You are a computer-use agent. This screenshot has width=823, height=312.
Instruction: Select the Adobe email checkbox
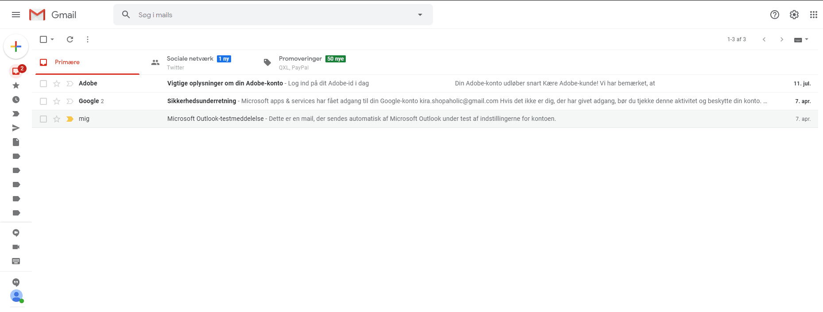pyautogui.click(x=43, y=84)
